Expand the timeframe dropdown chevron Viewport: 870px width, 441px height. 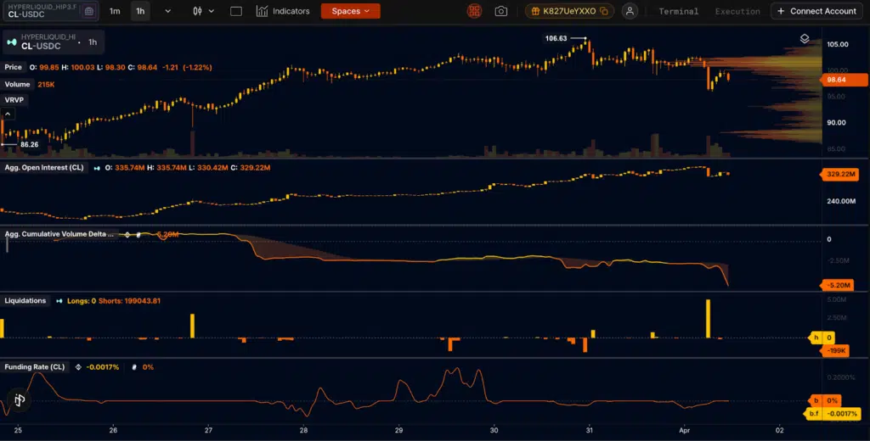[167, 11]
